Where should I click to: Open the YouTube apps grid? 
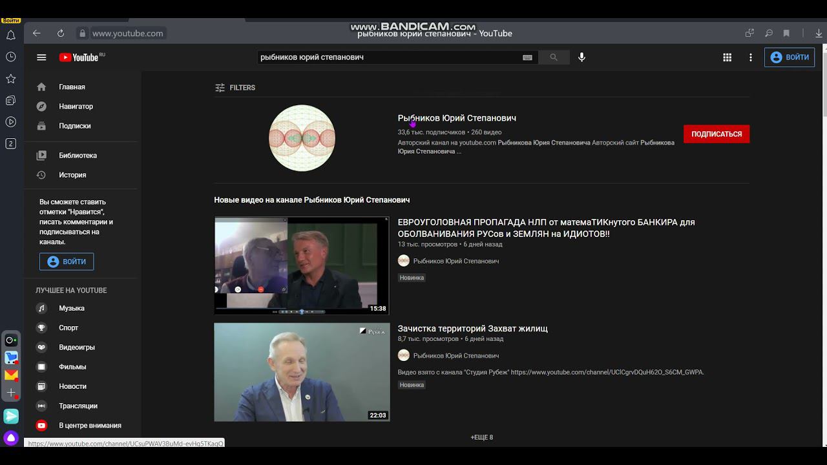click(727, 57)
